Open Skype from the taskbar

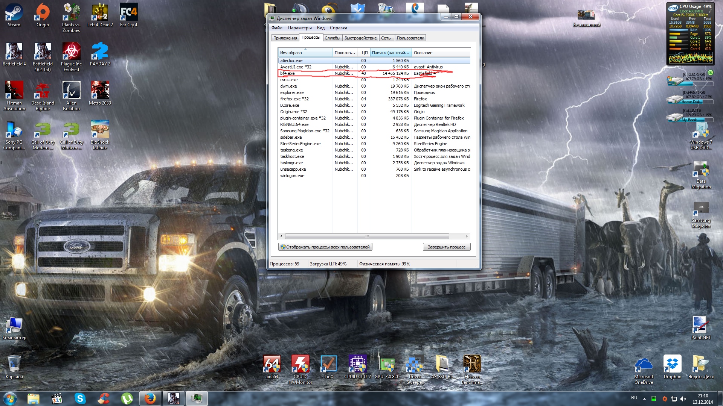[x=80, y=398]
